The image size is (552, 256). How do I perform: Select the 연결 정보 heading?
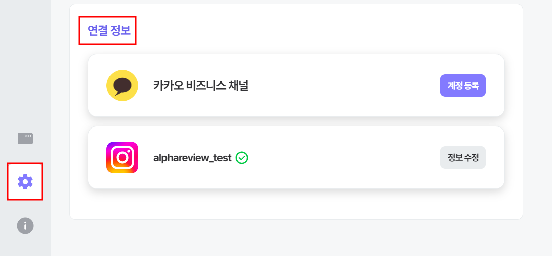coord(109,31)
